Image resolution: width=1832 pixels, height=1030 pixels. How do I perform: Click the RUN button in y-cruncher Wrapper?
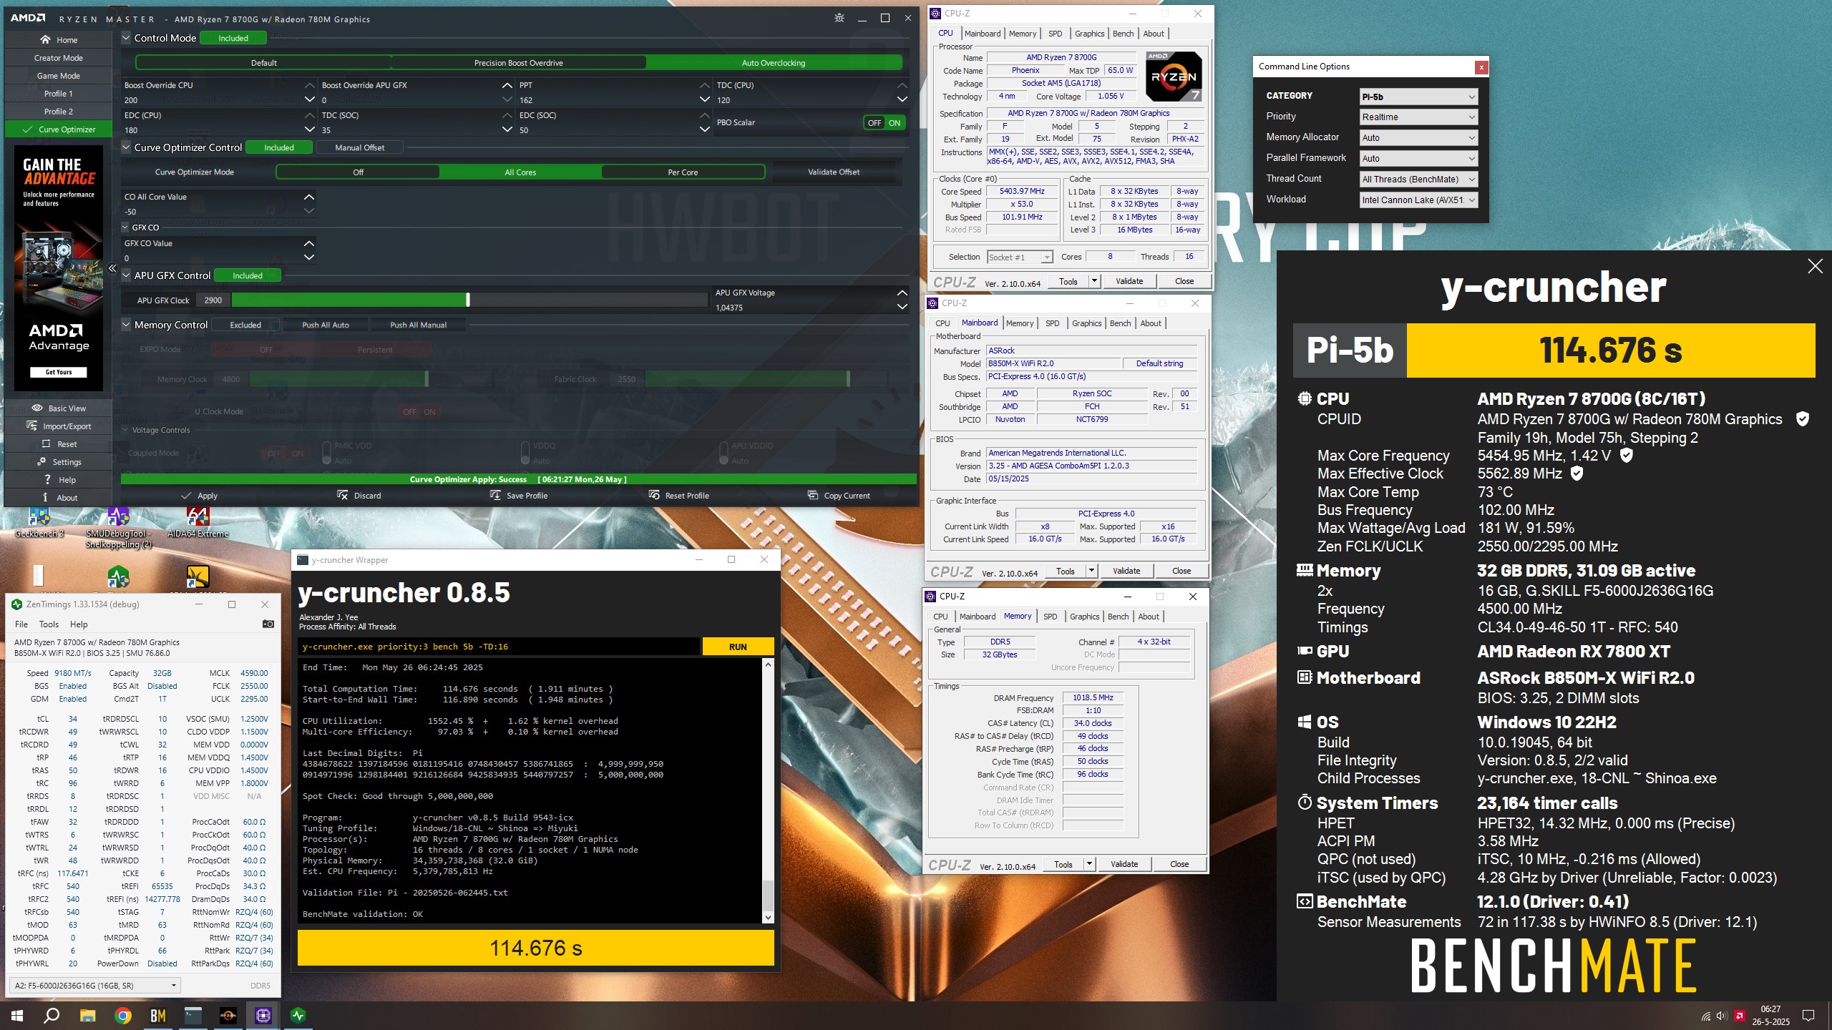click(x=738, y=647)
